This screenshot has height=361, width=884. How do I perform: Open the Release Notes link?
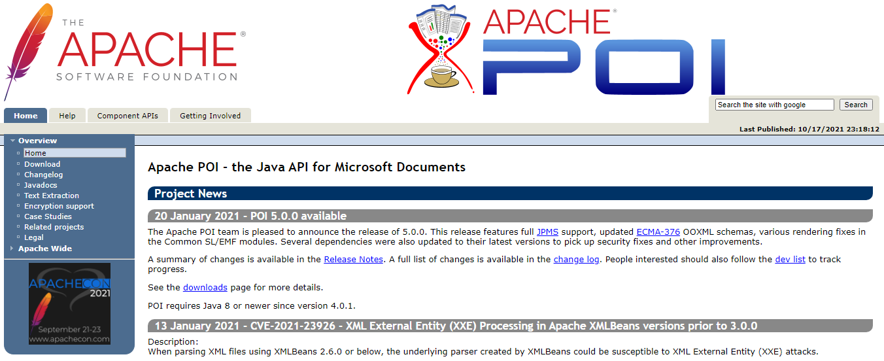(x=354, y=260)
